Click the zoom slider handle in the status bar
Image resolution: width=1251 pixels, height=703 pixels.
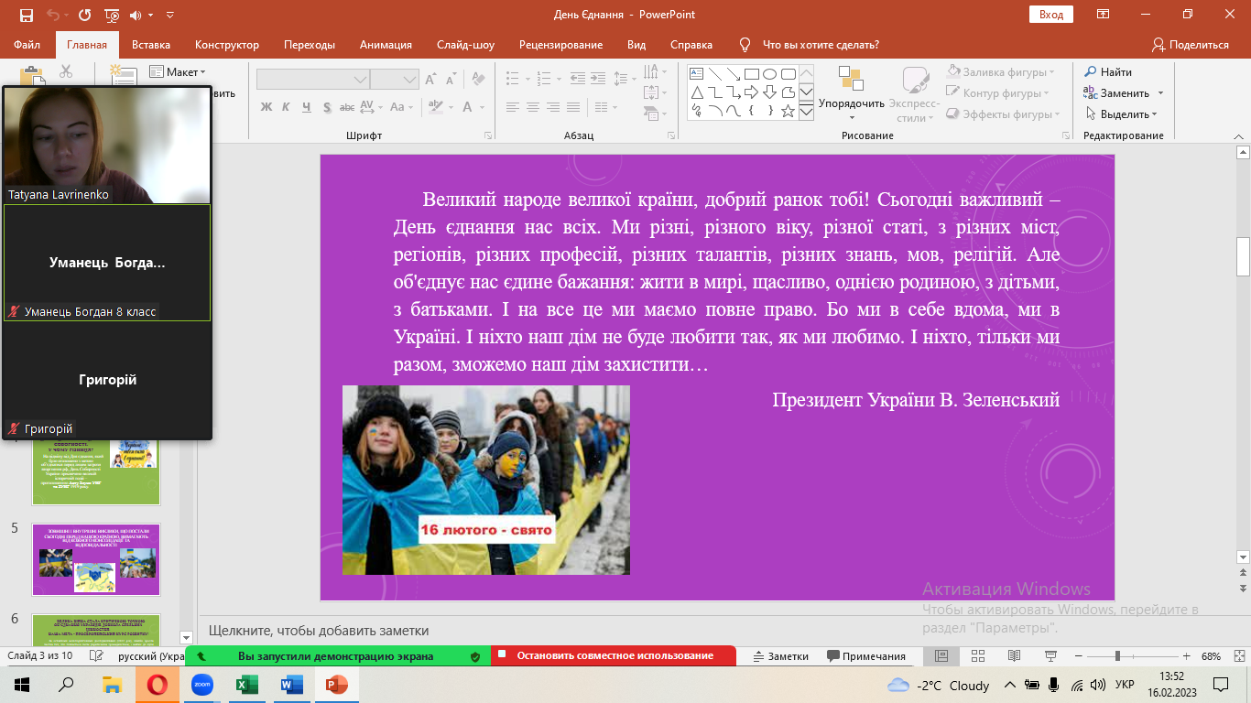click(x=1116, y=656)
